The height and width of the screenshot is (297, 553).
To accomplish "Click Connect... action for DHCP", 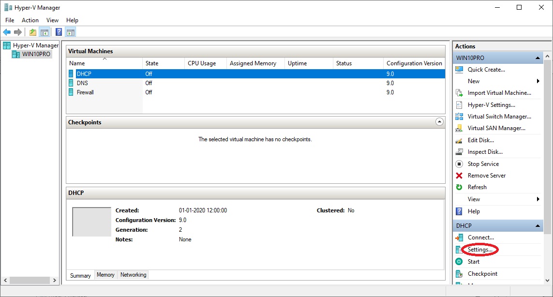I will point(481,238).
